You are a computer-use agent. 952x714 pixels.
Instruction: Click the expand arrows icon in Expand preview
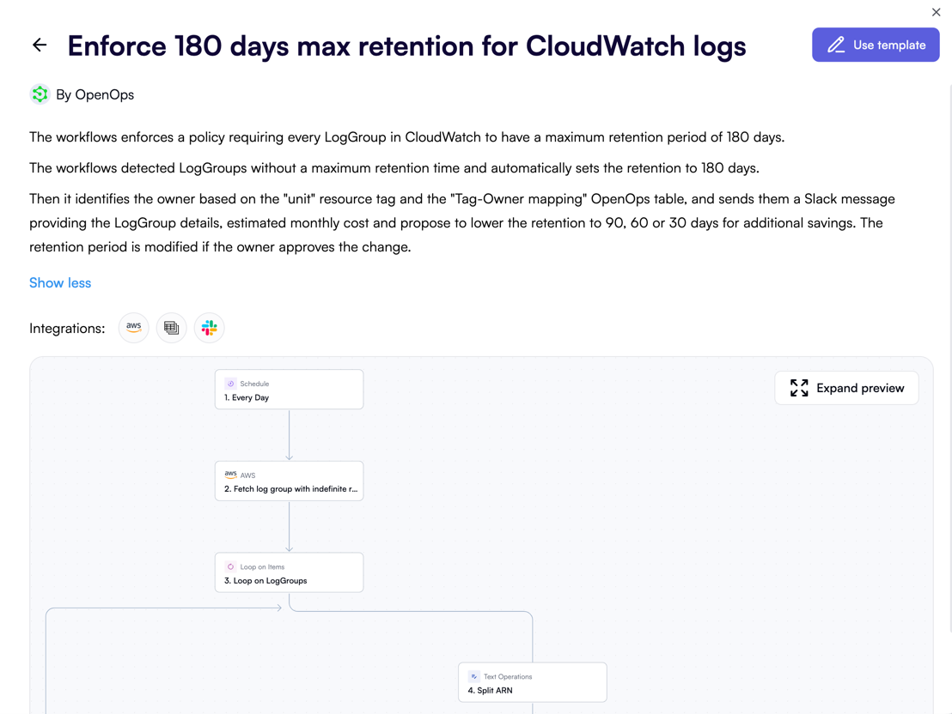click(x=798, y=388)
